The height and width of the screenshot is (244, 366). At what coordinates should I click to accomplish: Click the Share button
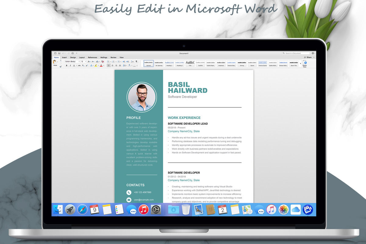308,57
